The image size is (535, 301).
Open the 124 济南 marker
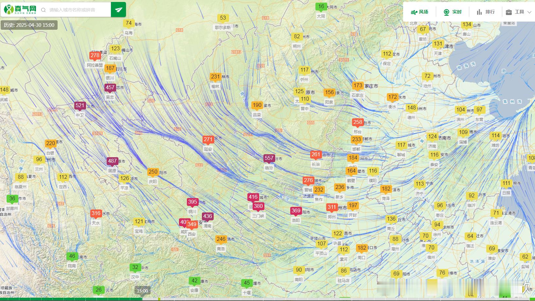tap(432, 137)
